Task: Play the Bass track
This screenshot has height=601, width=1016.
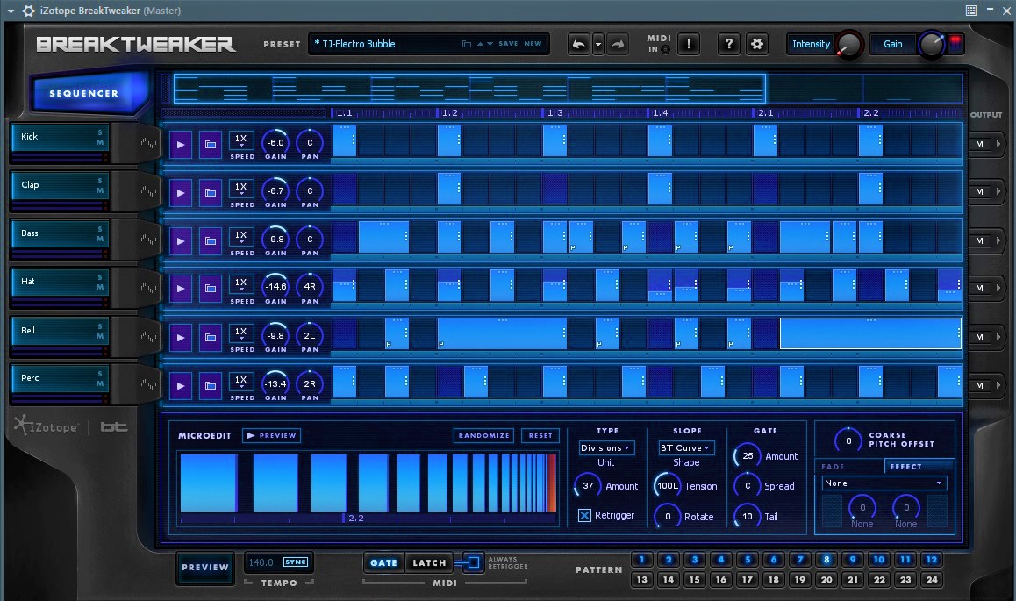Action: [181, 241]
